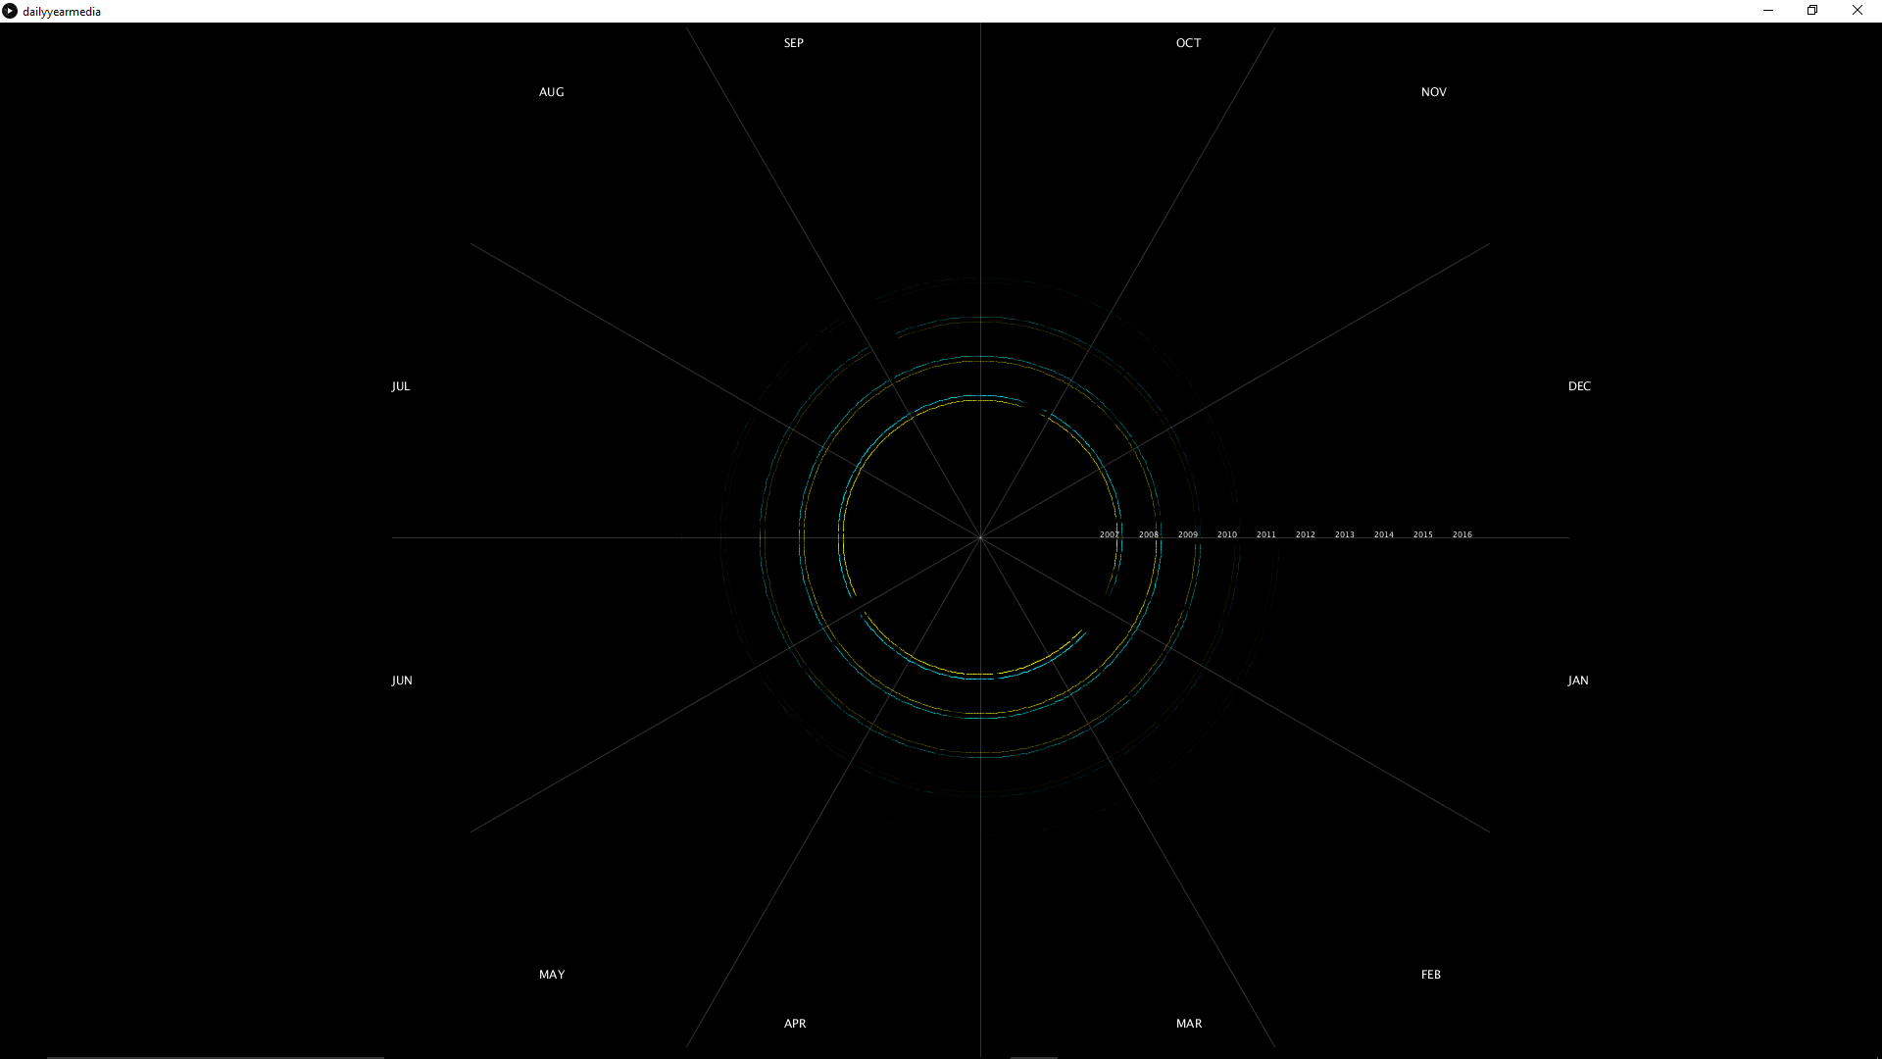Click the MAY month label
The image size is (1882, 1059).
point(552,975)
